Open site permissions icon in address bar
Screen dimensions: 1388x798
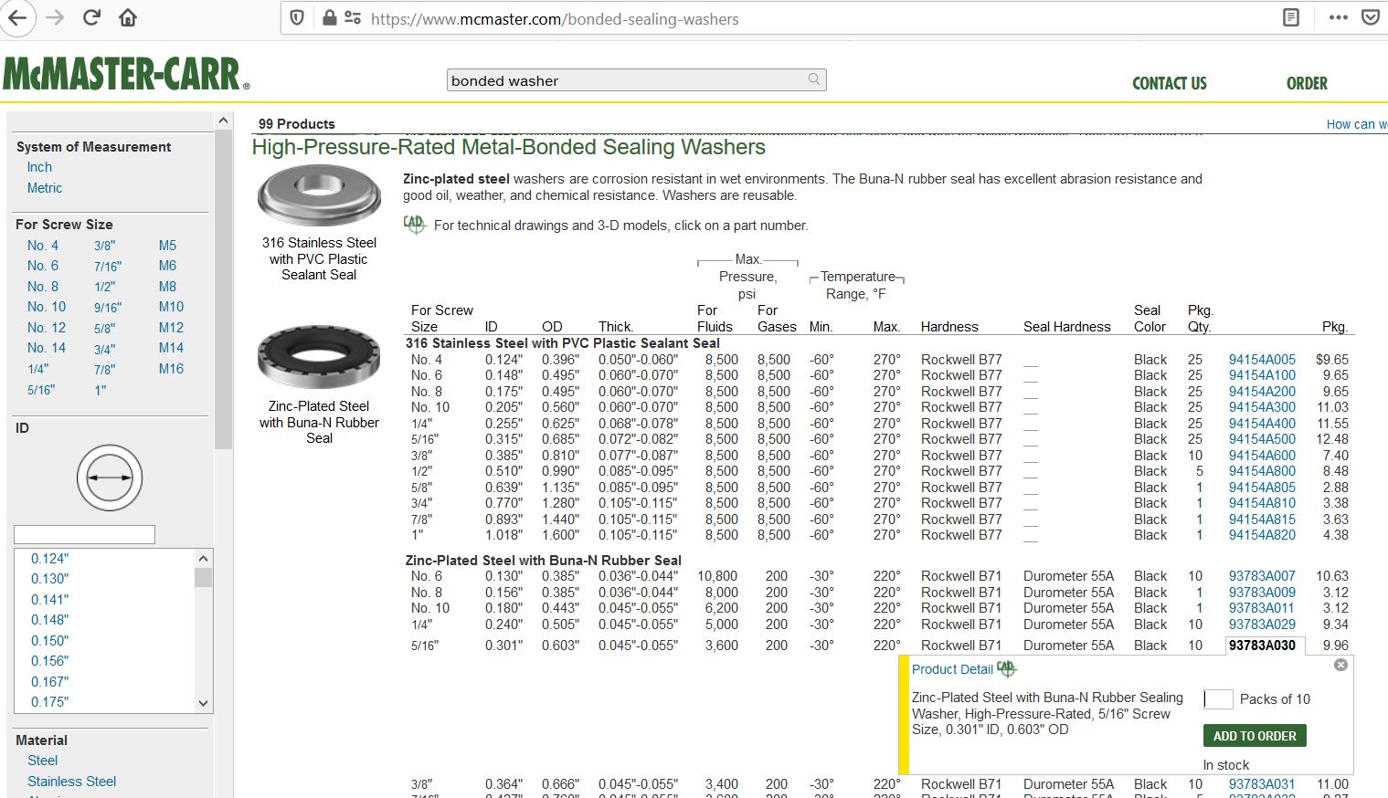[353, 17]
